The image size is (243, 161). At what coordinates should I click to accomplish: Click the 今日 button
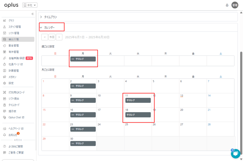pos(52,37)
